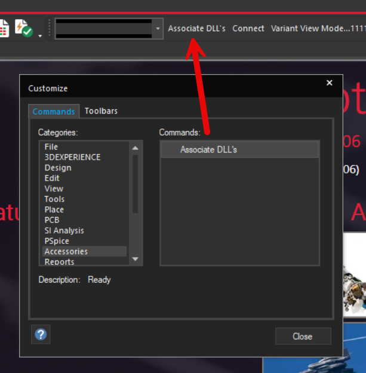Click Connect in the toolbar
366x373 pixels.
[248, 29]
